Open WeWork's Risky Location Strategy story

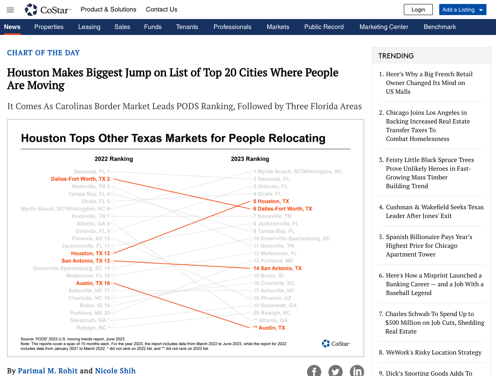click(x=434, y=352)
